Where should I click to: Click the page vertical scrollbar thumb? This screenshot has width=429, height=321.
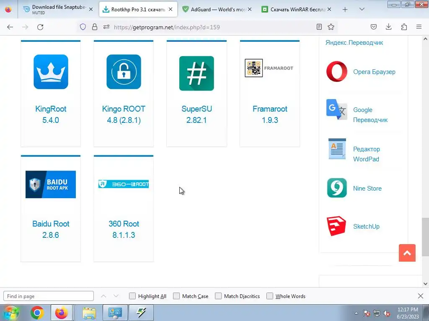(x=425, y=237)
